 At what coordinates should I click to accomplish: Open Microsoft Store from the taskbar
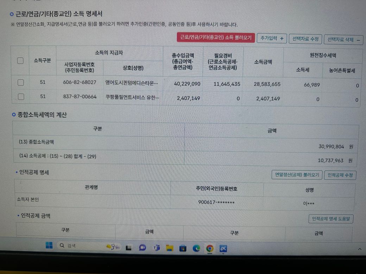tap(183, 248)
